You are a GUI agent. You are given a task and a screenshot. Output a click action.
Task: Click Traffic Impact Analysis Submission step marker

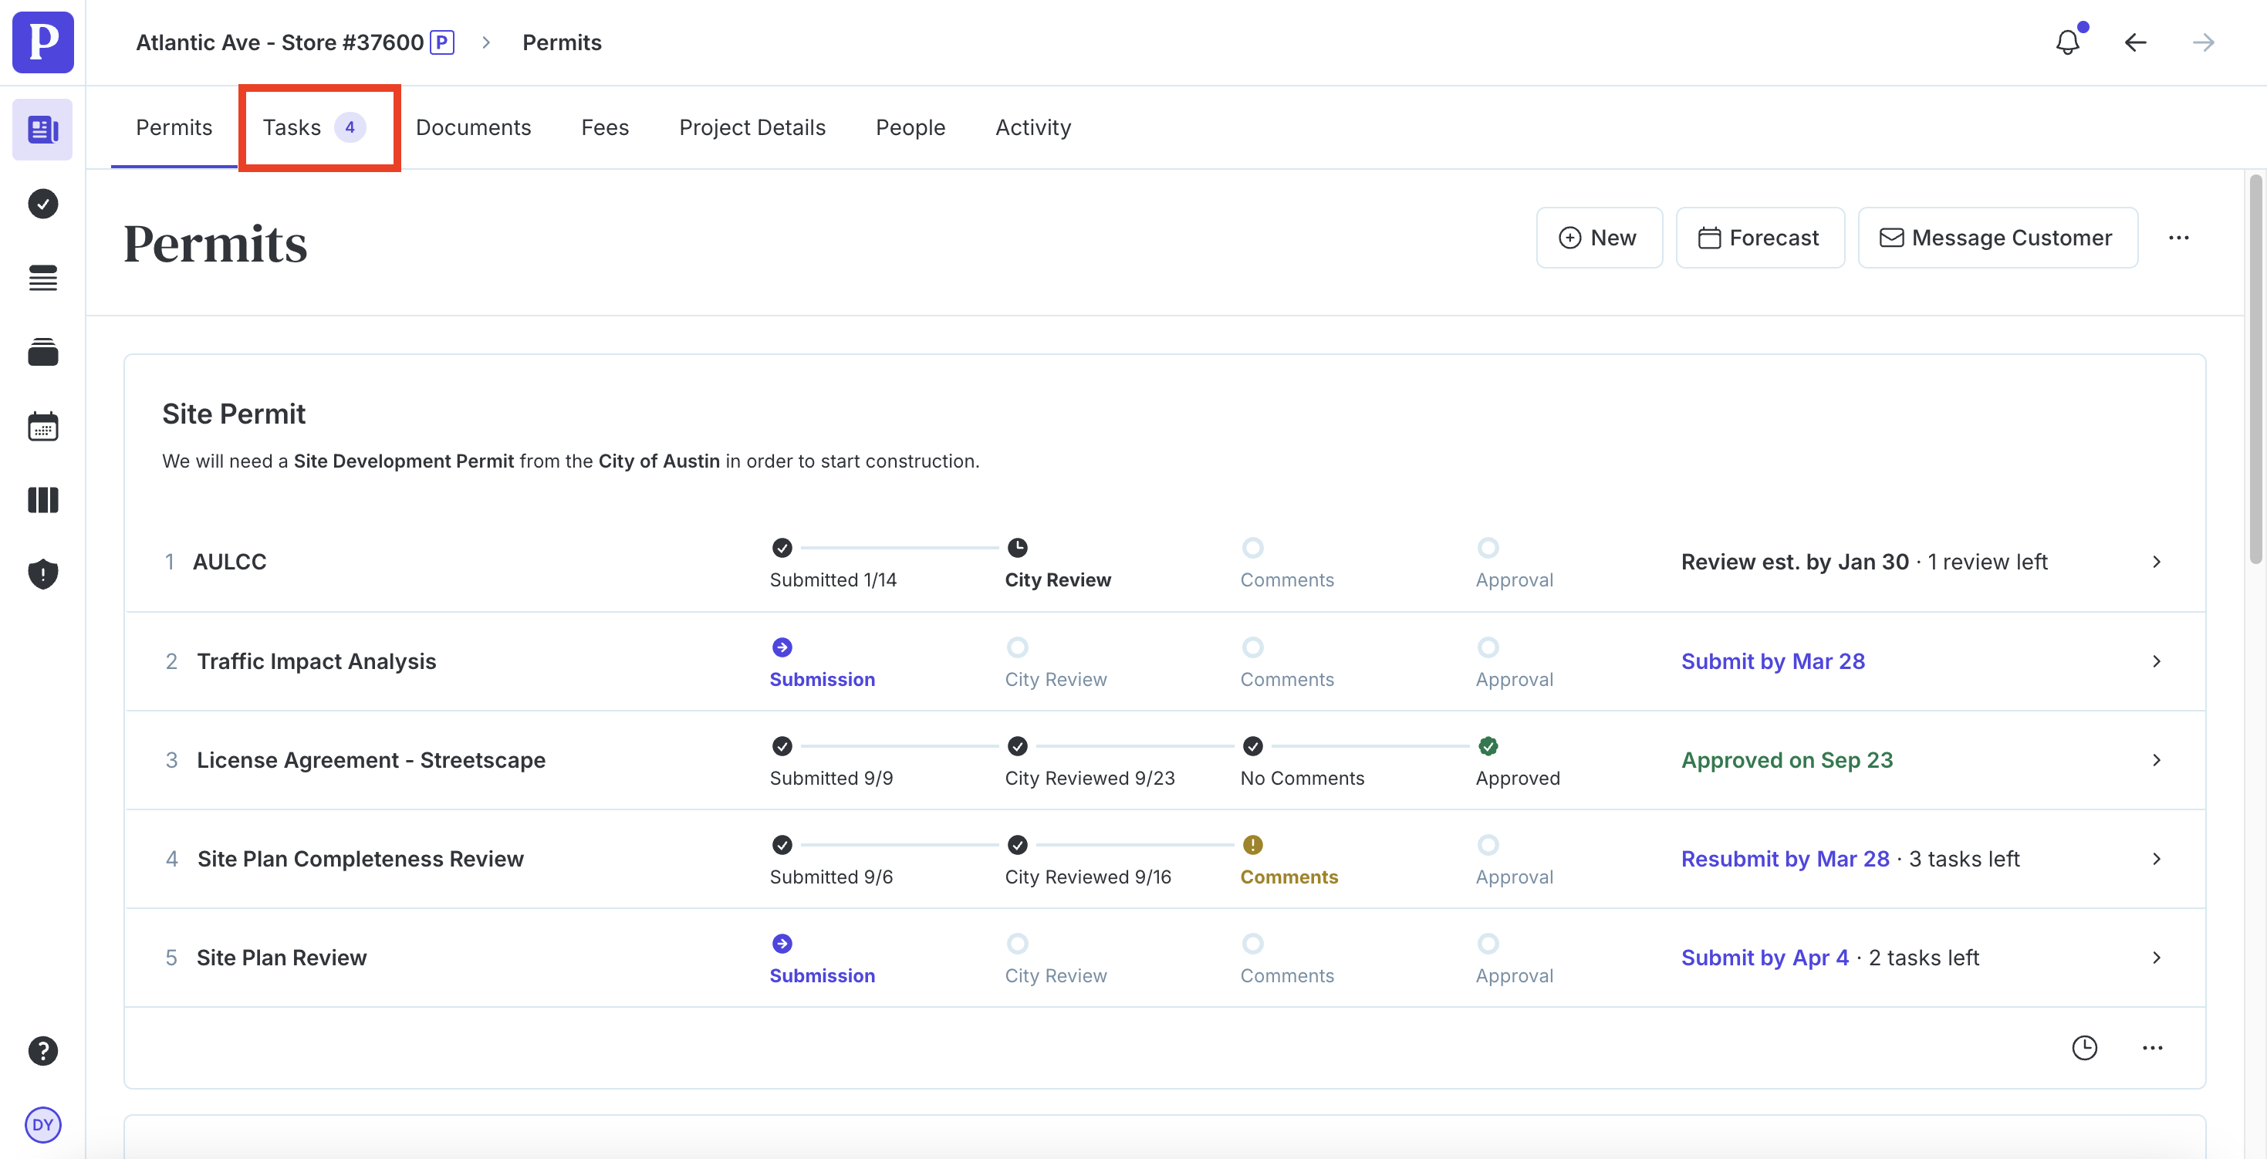click(782, 647)
